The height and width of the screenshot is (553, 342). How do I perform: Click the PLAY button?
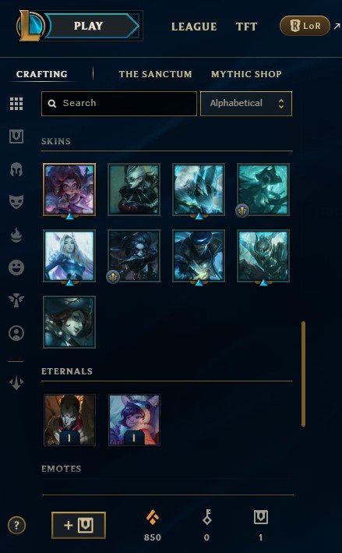[93, 26]
